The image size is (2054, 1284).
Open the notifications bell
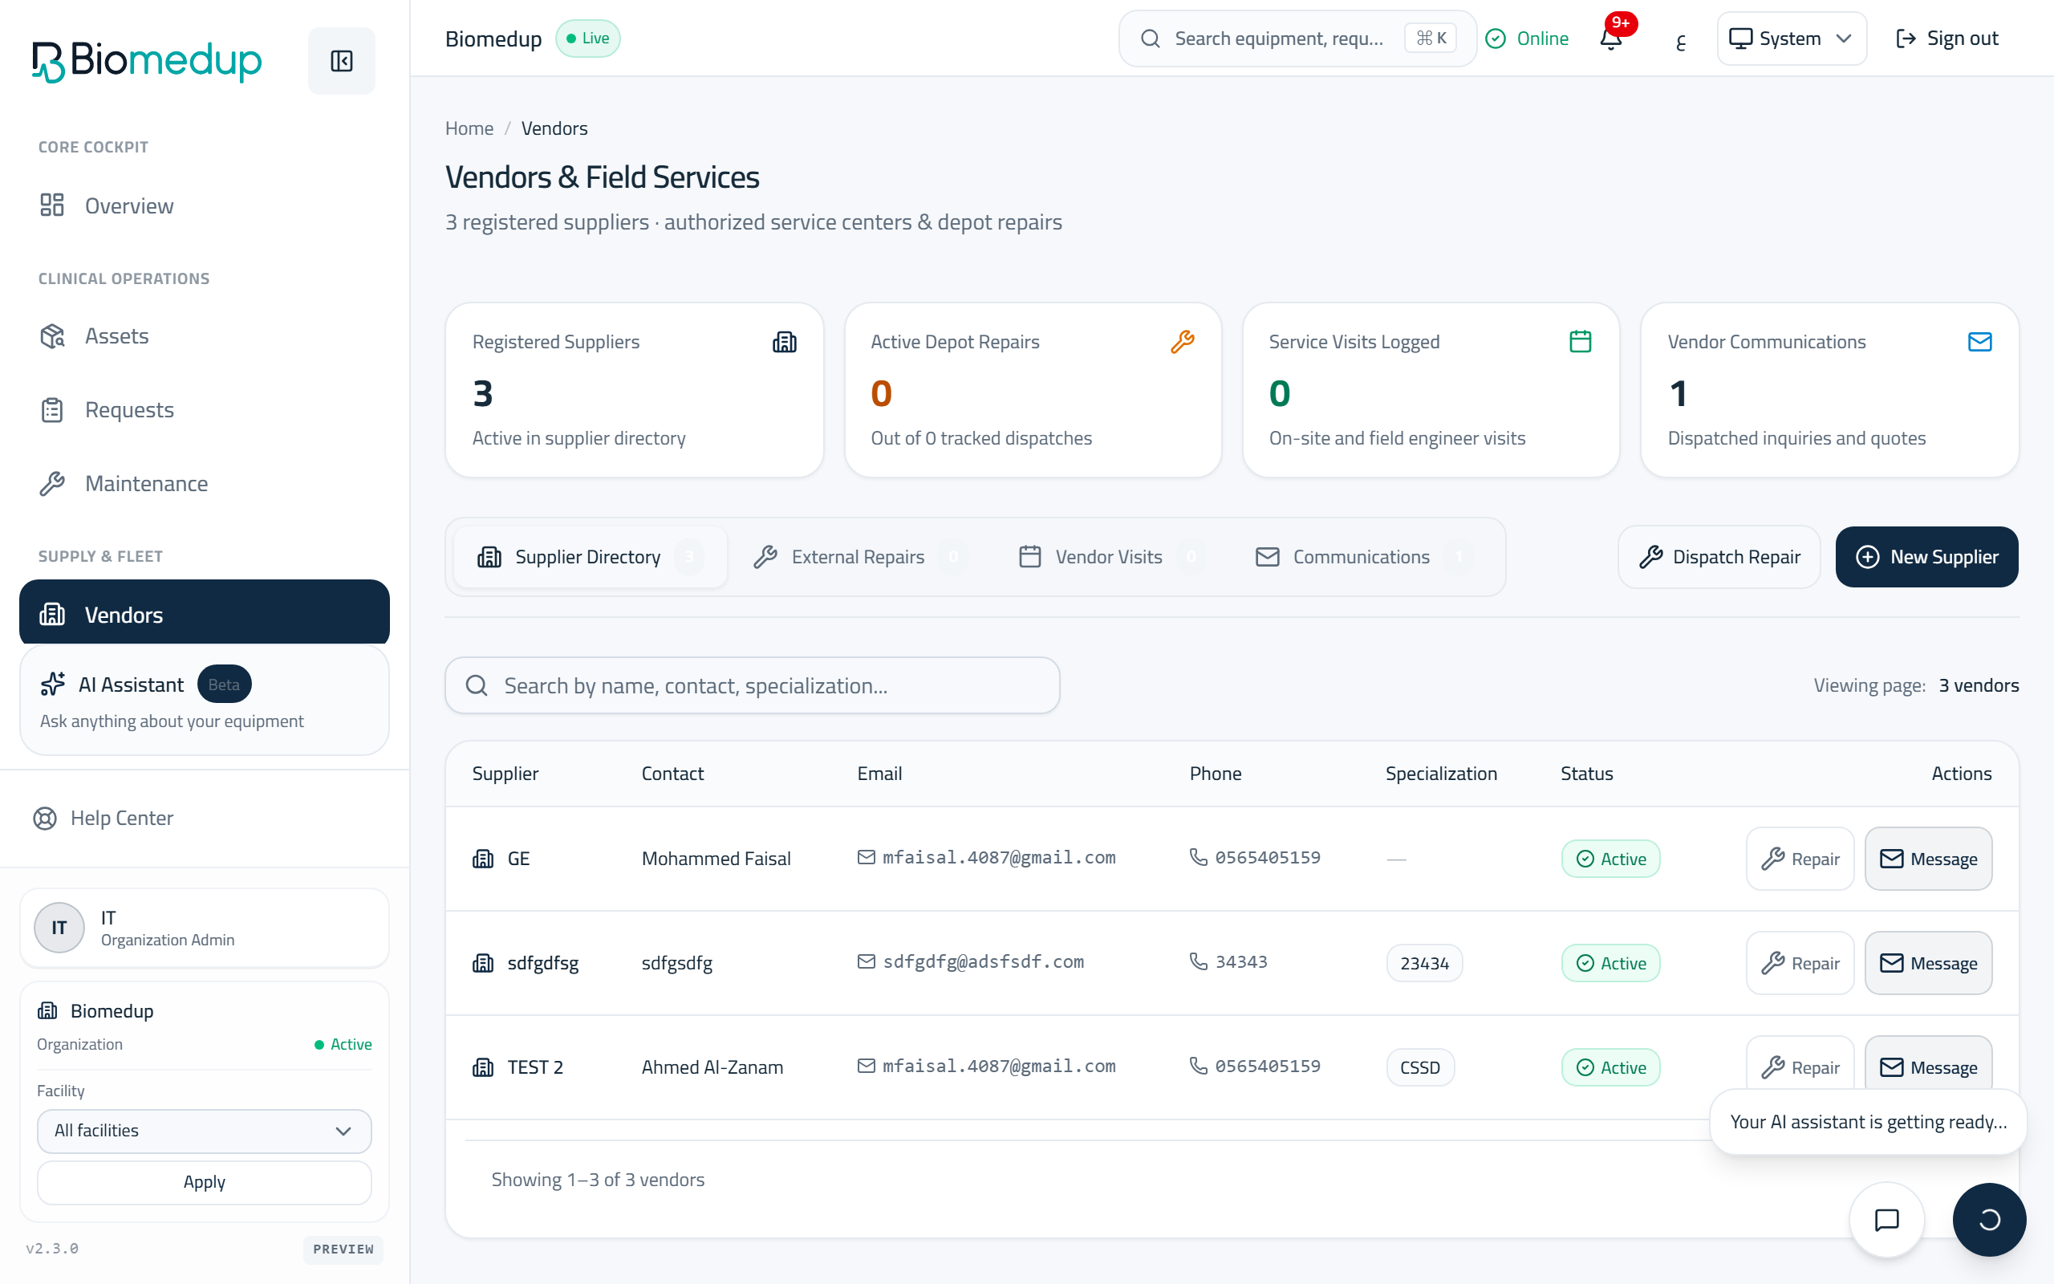[x=1611, y=39]
